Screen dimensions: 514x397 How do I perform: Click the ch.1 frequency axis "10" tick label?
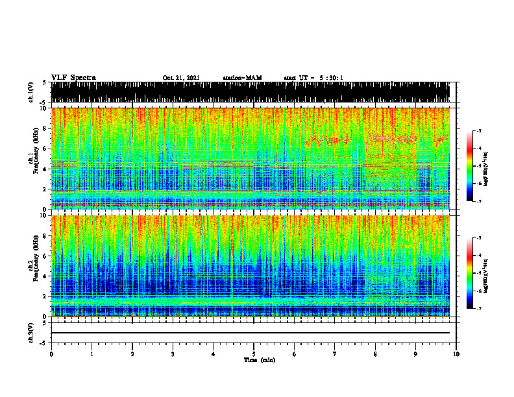(x=45, y=108)
